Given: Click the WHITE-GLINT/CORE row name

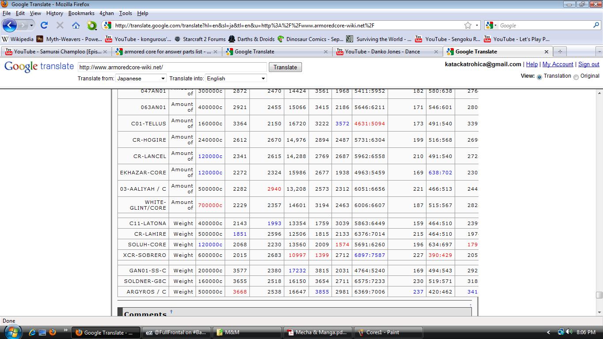Looking at the screenshot, I should click(x=148, y=205).
